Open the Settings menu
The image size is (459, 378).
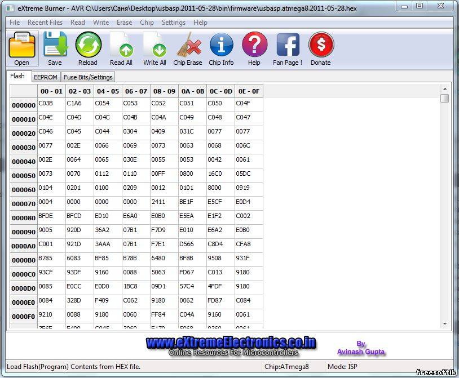click(173, 23)
